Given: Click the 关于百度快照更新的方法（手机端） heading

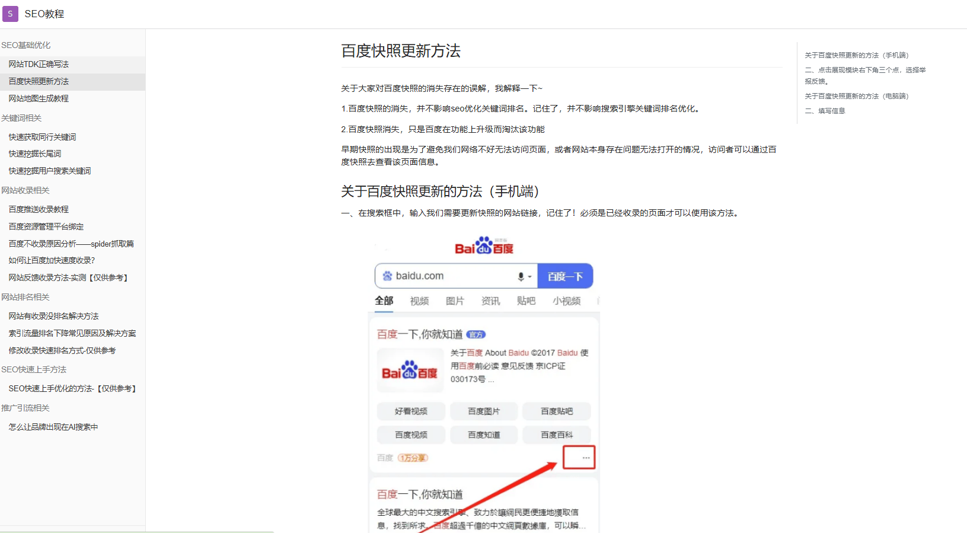Looking at the screenshot, I should (440, 192).
